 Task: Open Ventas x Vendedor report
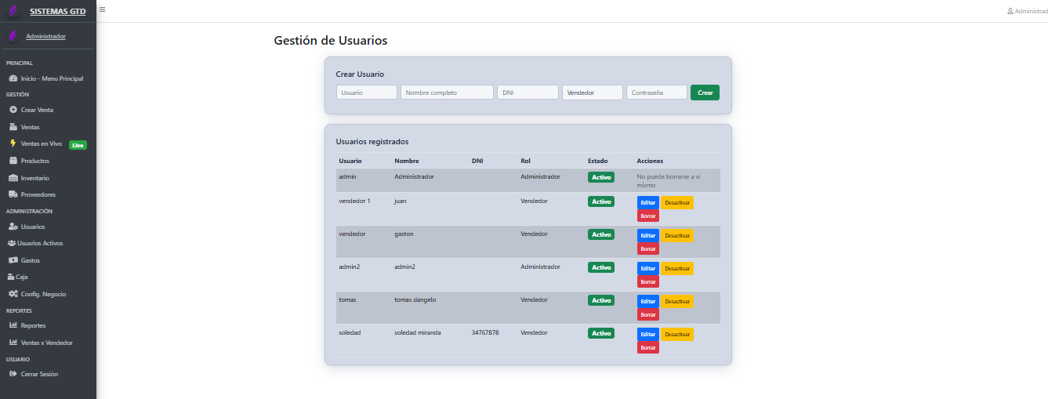click(46, 343)
